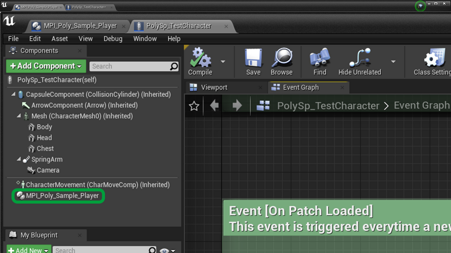Select the SpringArm component icon
451x253 pixels.
pyautogui.click(x=26, y=159)
